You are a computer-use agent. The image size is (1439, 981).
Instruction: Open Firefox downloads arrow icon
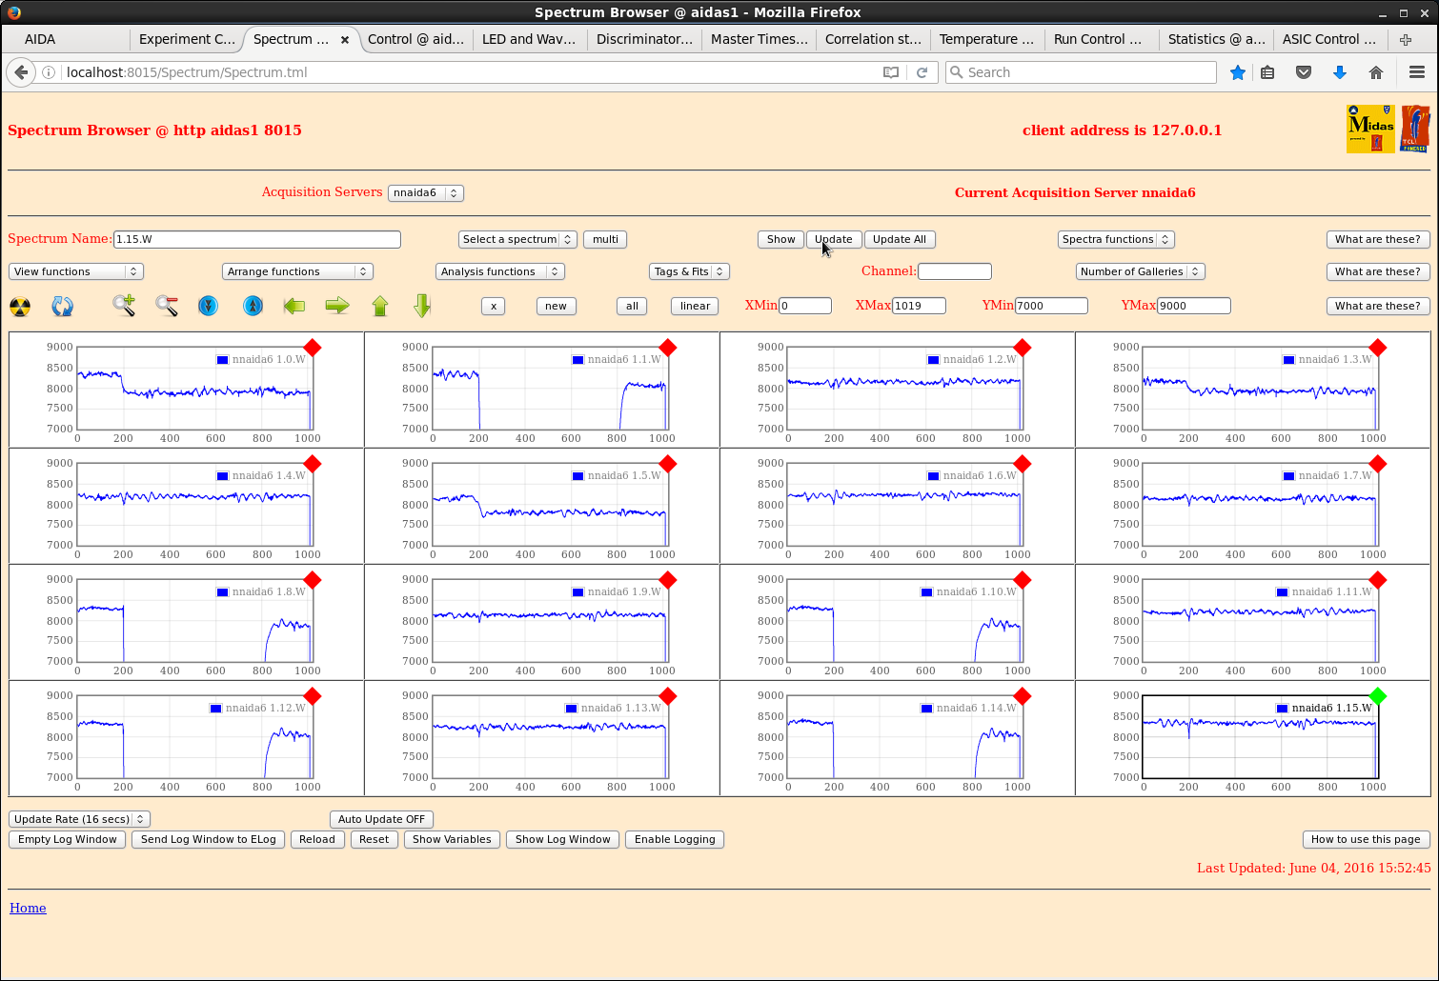click(x=1340, y=72)
